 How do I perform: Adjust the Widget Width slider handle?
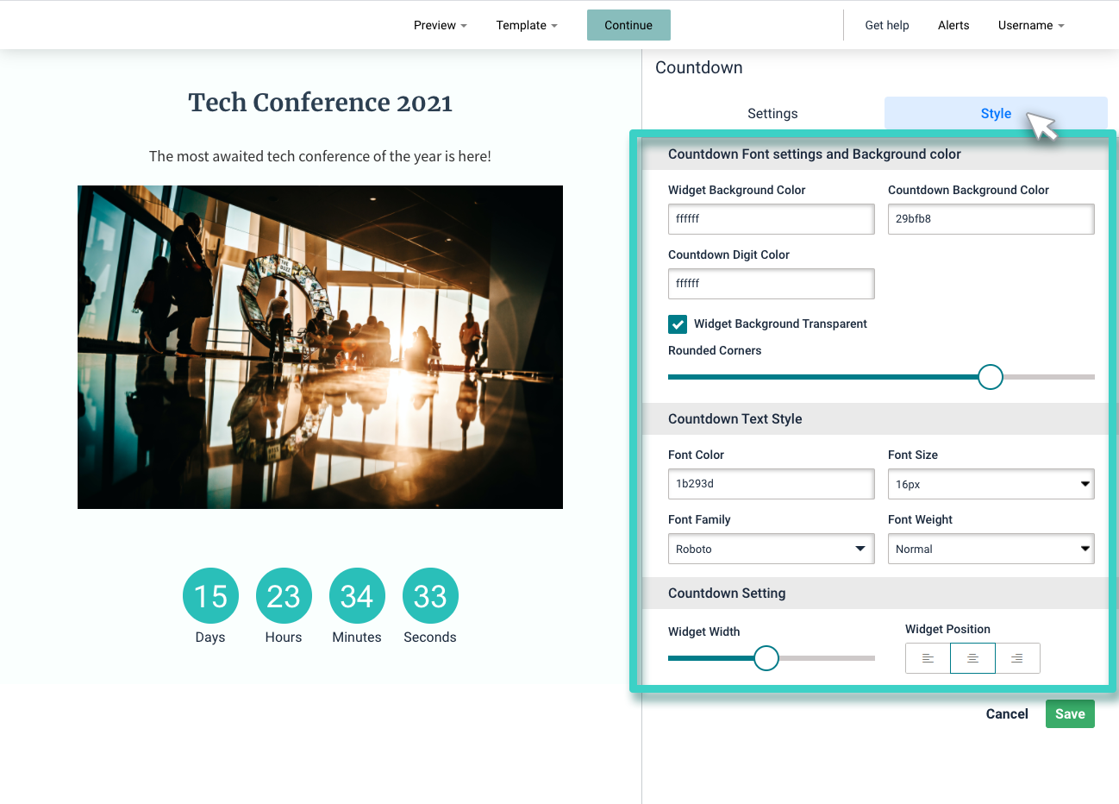coord(766,658)
